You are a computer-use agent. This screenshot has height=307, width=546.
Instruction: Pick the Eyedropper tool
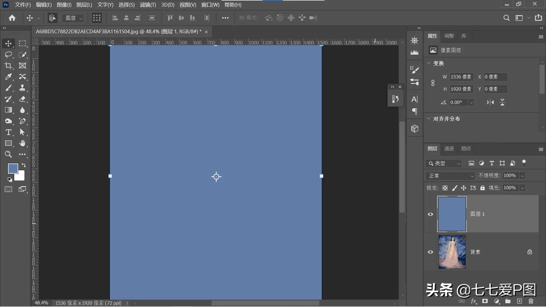click(x=8, y=77)
